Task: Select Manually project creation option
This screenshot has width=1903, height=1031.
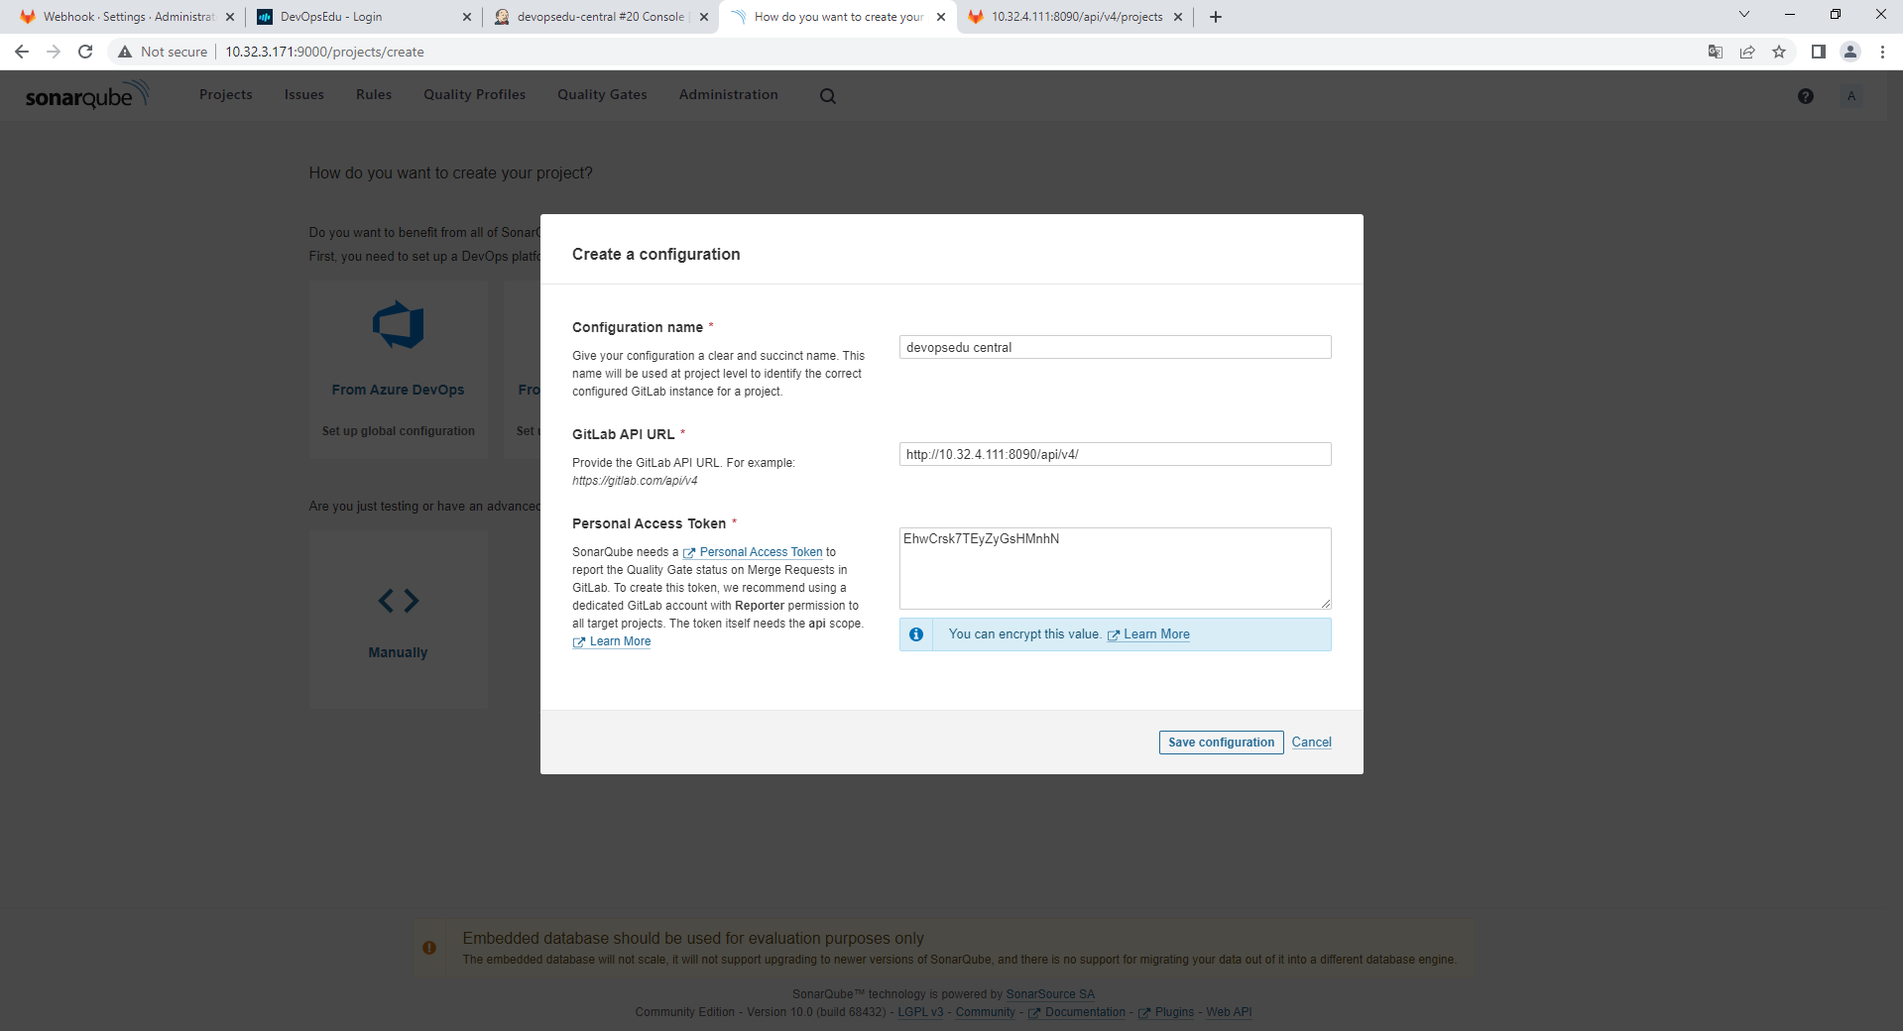Action: pos(399,619)
